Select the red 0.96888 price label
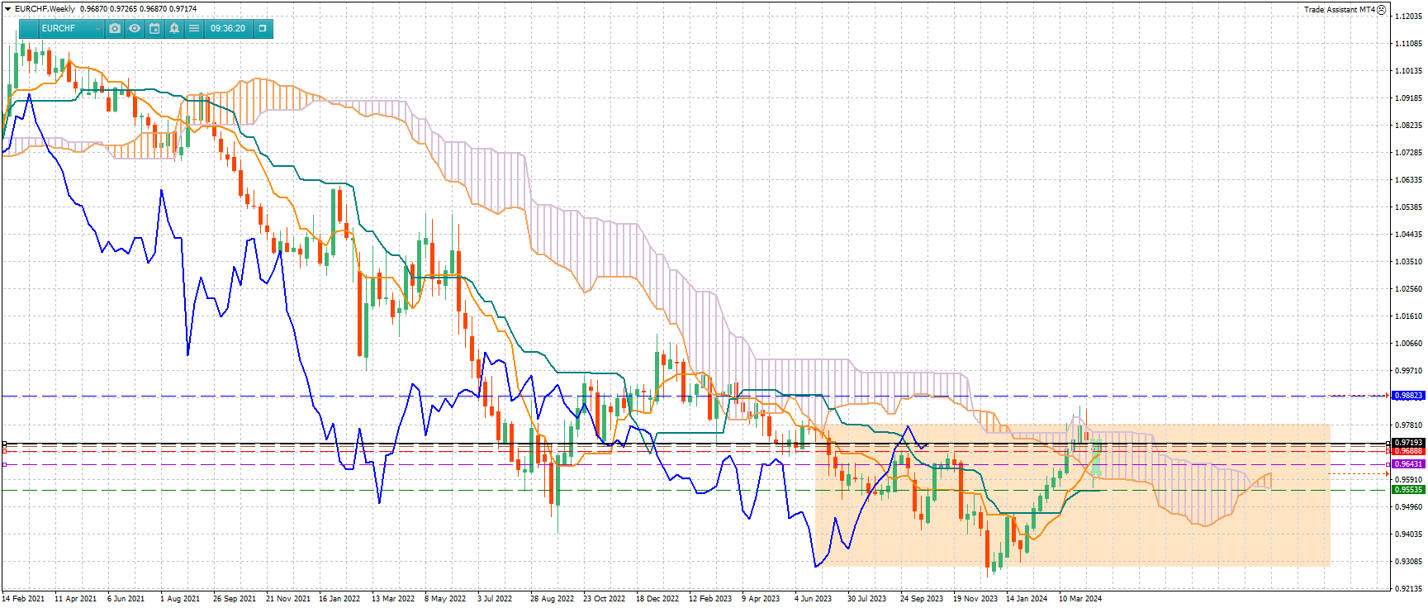The height and width of the screenshot is (608, 1428). [x=1409, y=451]
